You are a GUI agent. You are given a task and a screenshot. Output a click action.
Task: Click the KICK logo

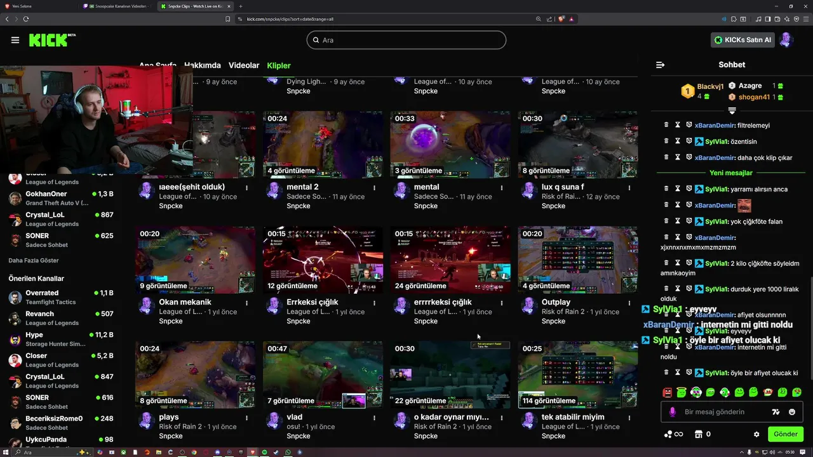click(x=52, y=40)
